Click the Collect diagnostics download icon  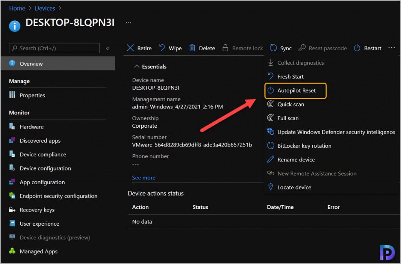tap(270, 62)
